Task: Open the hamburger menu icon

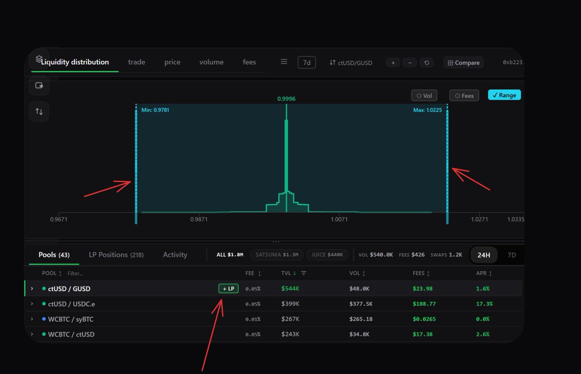Action: [x=284, y=62]
